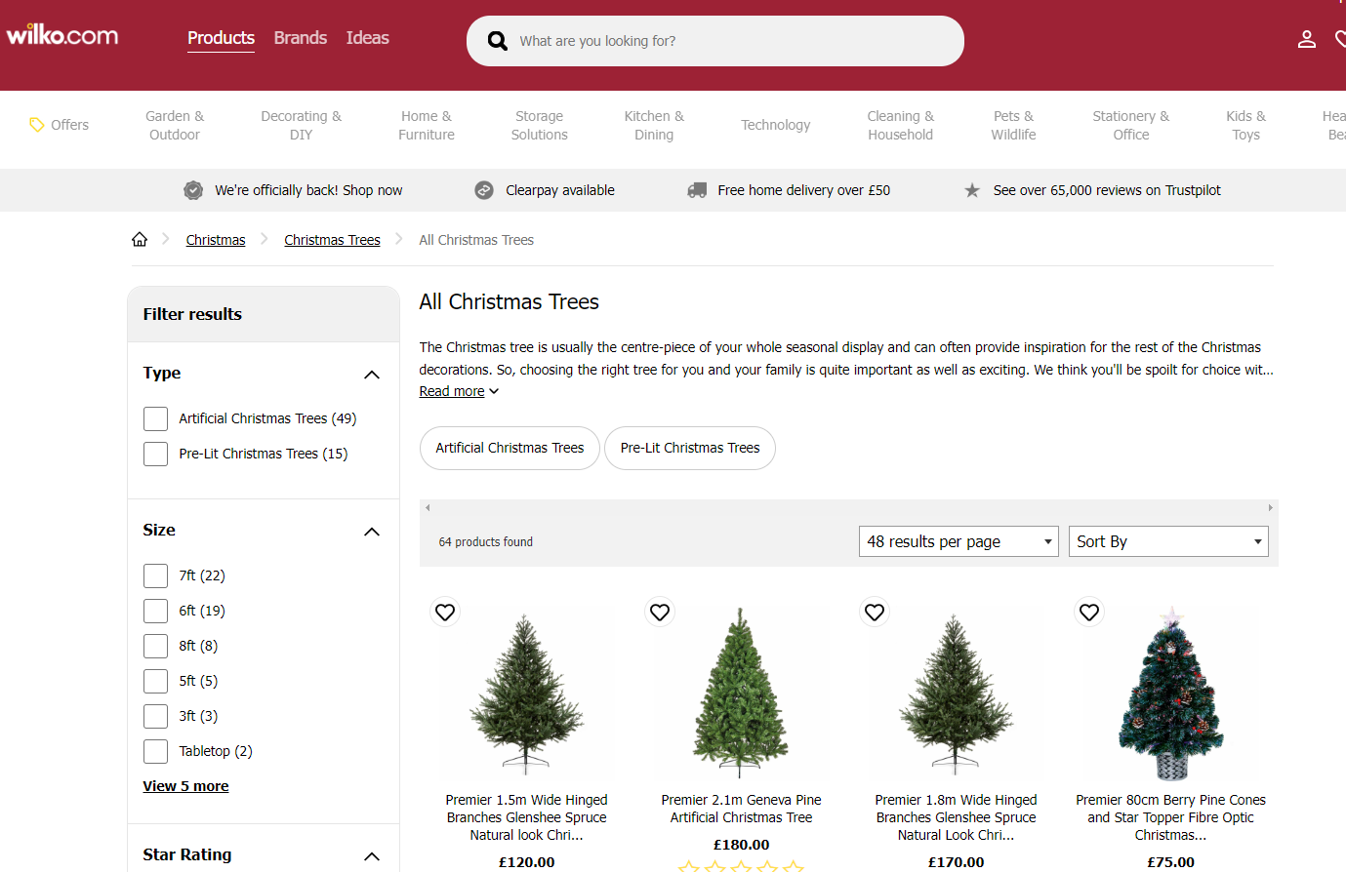
Task: Open the Home & Furniture menu
Action: 427,125
